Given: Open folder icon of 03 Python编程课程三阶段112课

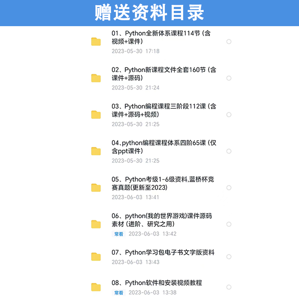Looking at the screenshot, I should (x=96, y=115).
